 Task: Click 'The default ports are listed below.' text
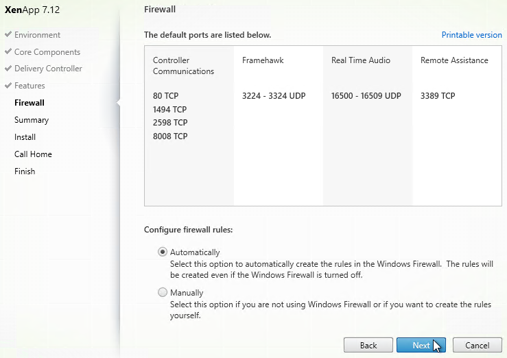point(208,35)
